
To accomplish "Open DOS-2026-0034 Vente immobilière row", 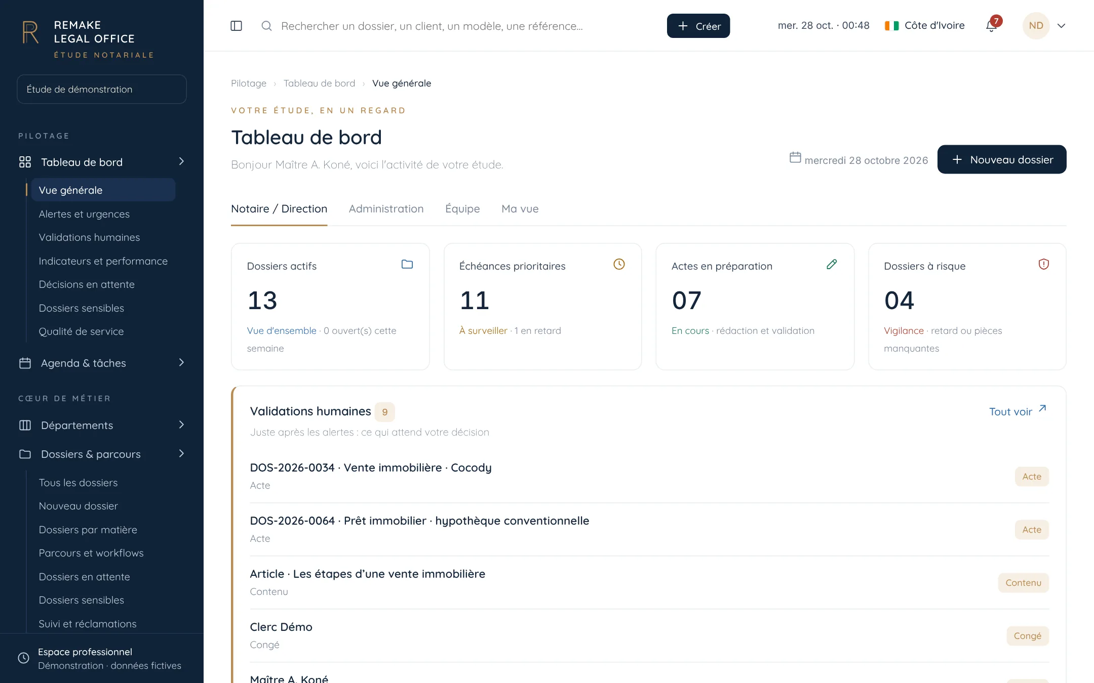I will [649, 476].
